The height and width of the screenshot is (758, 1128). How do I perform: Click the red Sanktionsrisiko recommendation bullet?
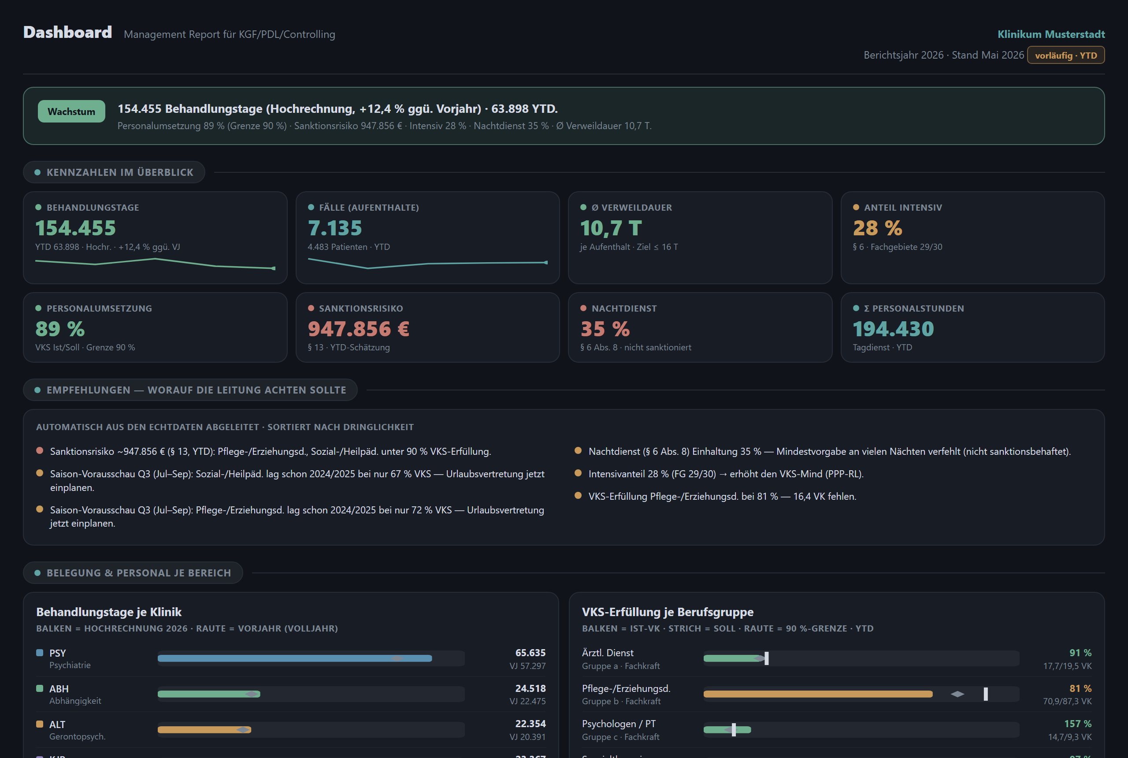point(40,450)
